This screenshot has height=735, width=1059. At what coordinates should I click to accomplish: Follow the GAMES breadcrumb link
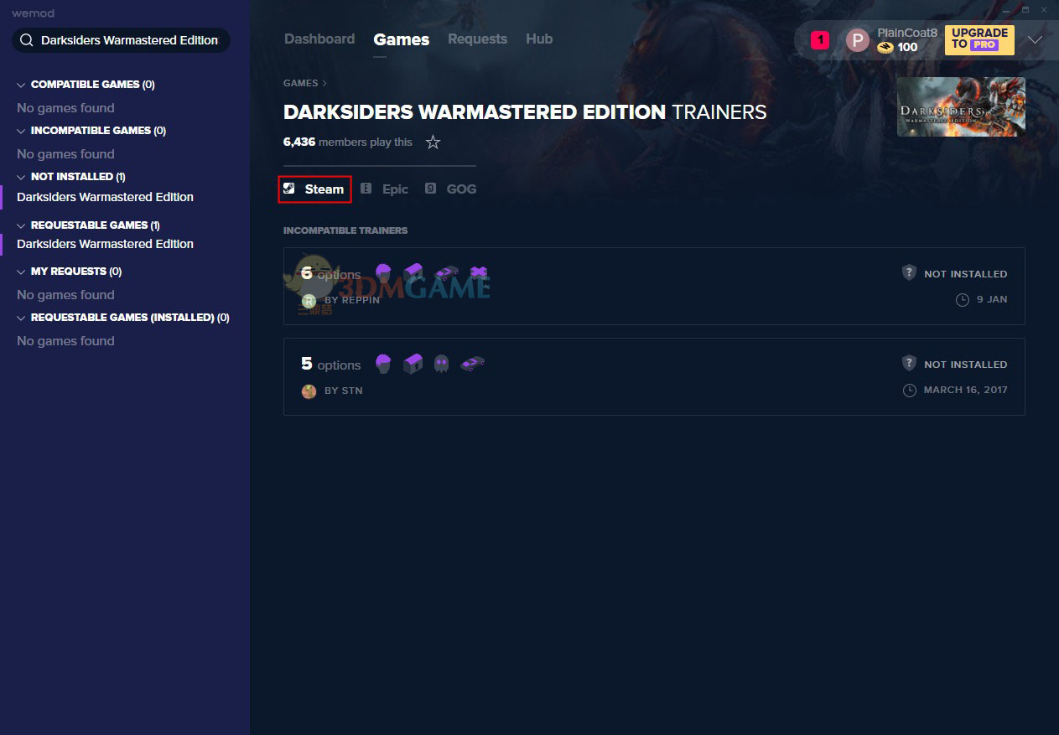[300, 83]
